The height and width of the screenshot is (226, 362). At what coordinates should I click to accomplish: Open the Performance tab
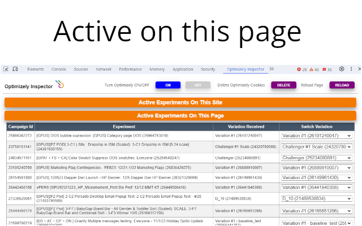tap(130, 69)
